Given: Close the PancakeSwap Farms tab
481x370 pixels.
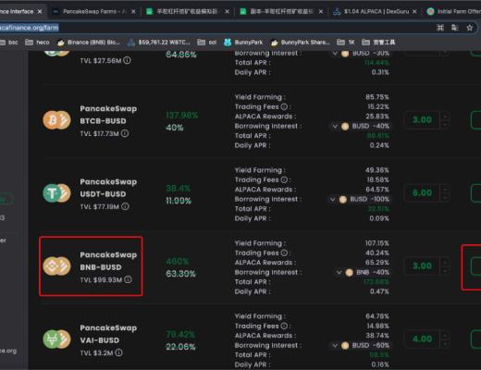Looking at the screenshot, I should (x=133, y=11).
